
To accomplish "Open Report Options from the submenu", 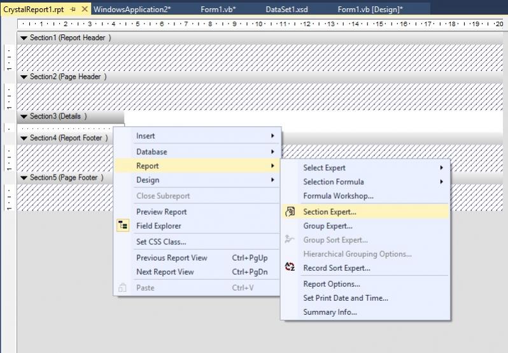I will (x=365, y=284).
